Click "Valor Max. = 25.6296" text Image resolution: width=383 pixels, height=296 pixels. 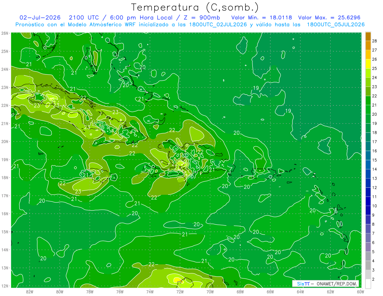[329, 18]
